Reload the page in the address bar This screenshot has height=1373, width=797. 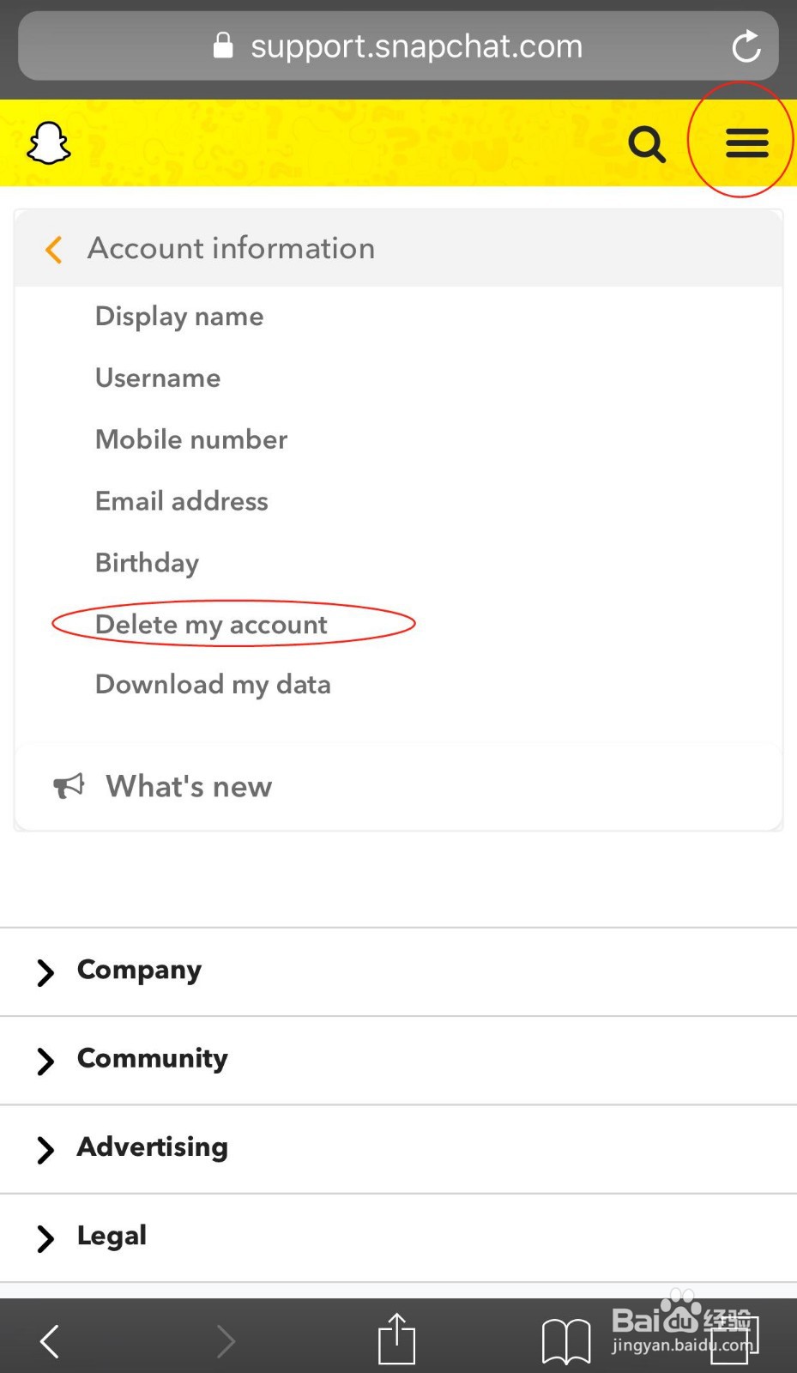point(746,46)
